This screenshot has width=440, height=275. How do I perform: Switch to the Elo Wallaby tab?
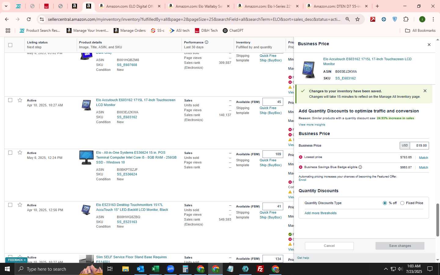(x=199, y=6)
